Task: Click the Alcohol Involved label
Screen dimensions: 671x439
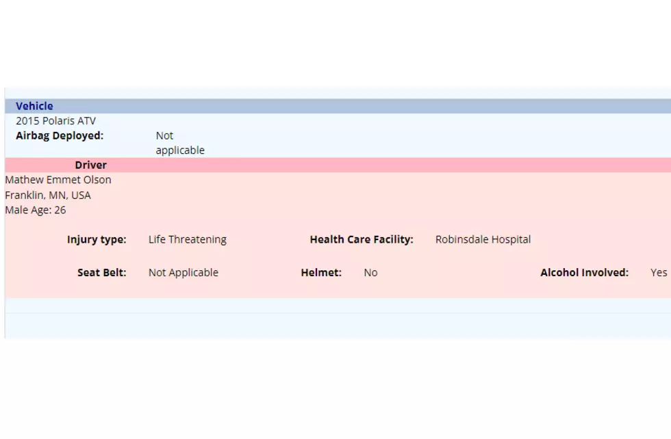Action: pos(585,273)
